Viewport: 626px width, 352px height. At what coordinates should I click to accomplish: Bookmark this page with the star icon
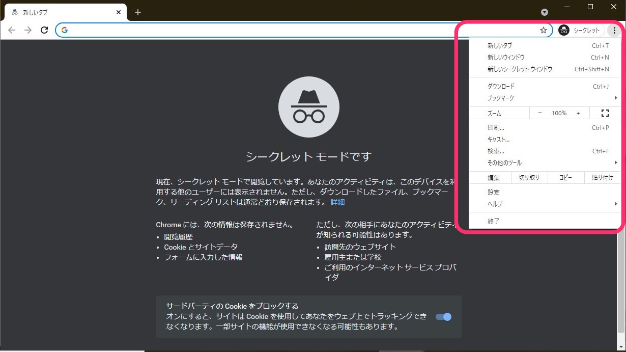click(x=544, y=30)
